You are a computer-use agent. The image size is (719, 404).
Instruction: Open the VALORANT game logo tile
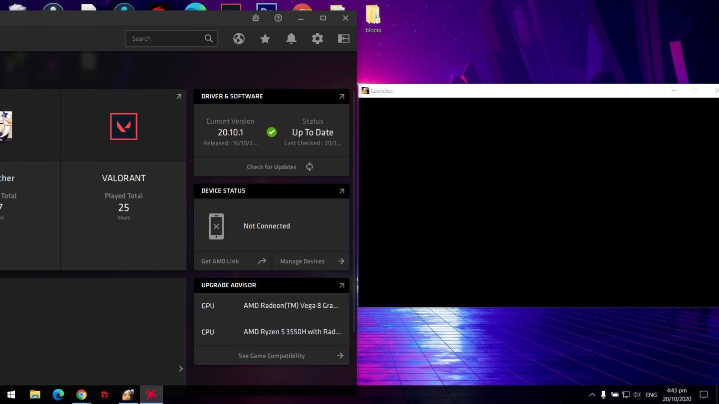coord(124,126)
